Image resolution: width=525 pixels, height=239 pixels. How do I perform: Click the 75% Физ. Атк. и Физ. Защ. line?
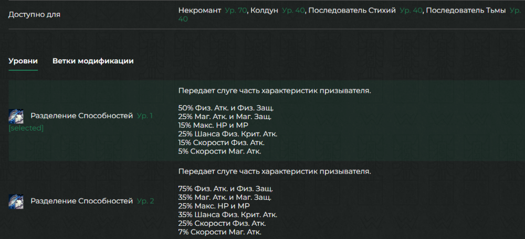pyautogui.click(x=226, y=189)
